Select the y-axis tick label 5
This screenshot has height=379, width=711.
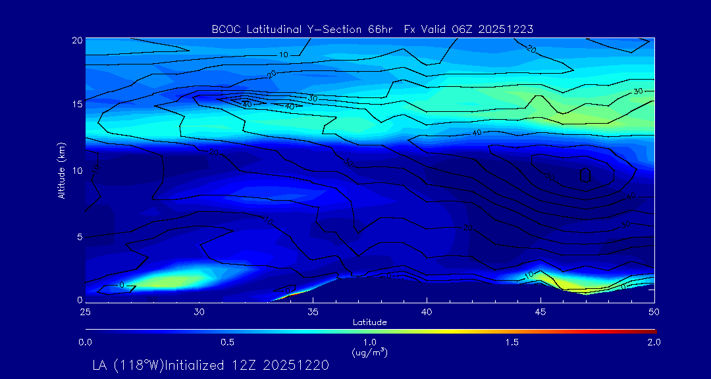pos(80,237)
